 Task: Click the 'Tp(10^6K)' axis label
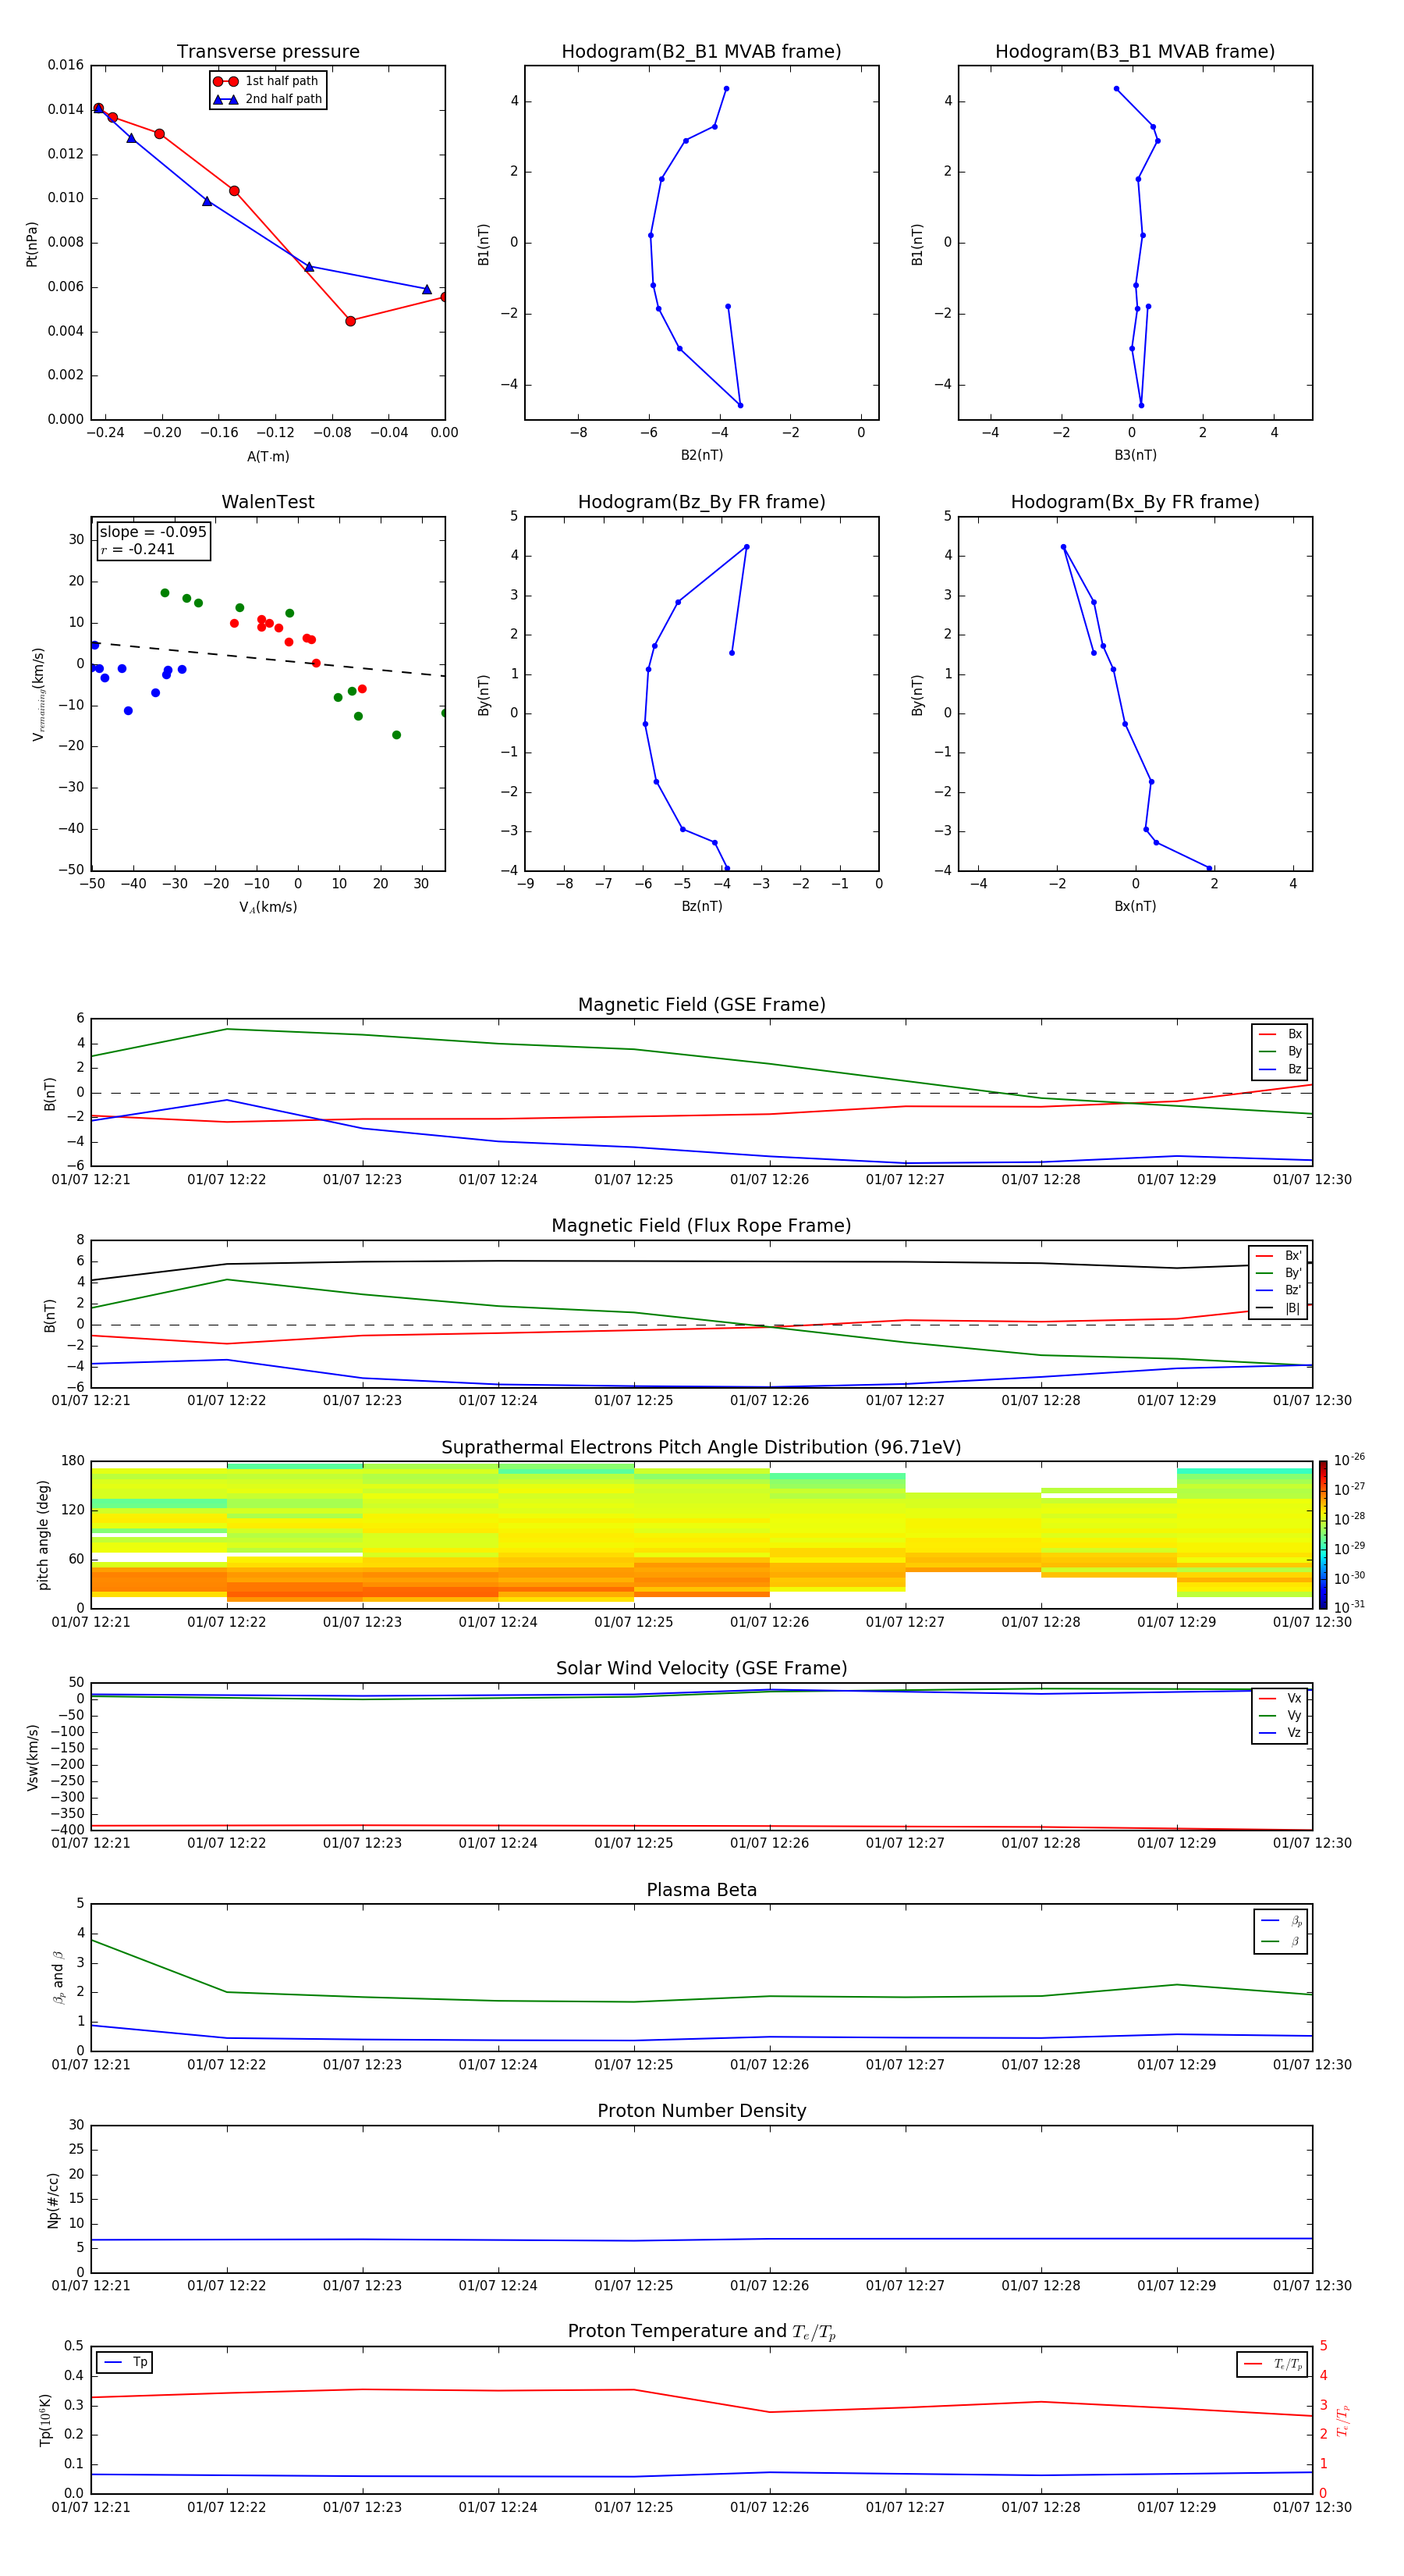point(45,2420)
